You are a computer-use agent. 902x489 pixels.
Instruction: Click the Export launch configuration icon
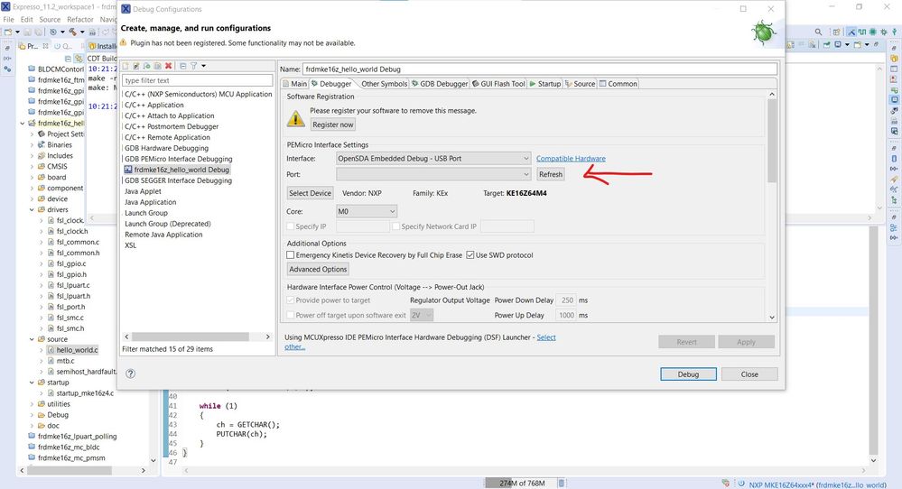pyautogui.click(x=146, y=66)
